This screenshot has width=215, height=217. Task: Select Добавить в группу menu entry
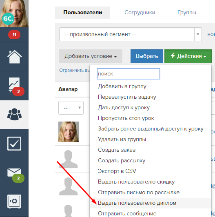[x=122, y=86]
